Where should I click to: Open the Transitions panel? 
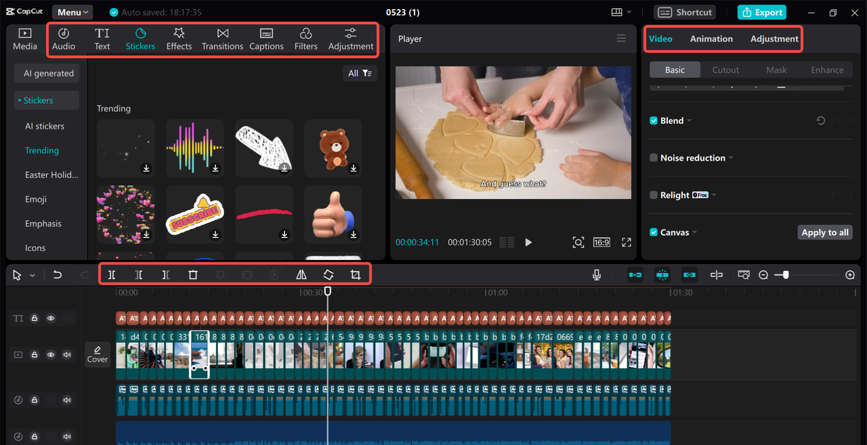click(x=222, y=39)
